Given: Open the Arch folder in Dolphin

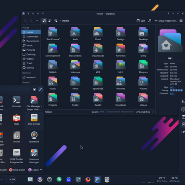Looking at the screenshot, I should (x=75, y=32).
